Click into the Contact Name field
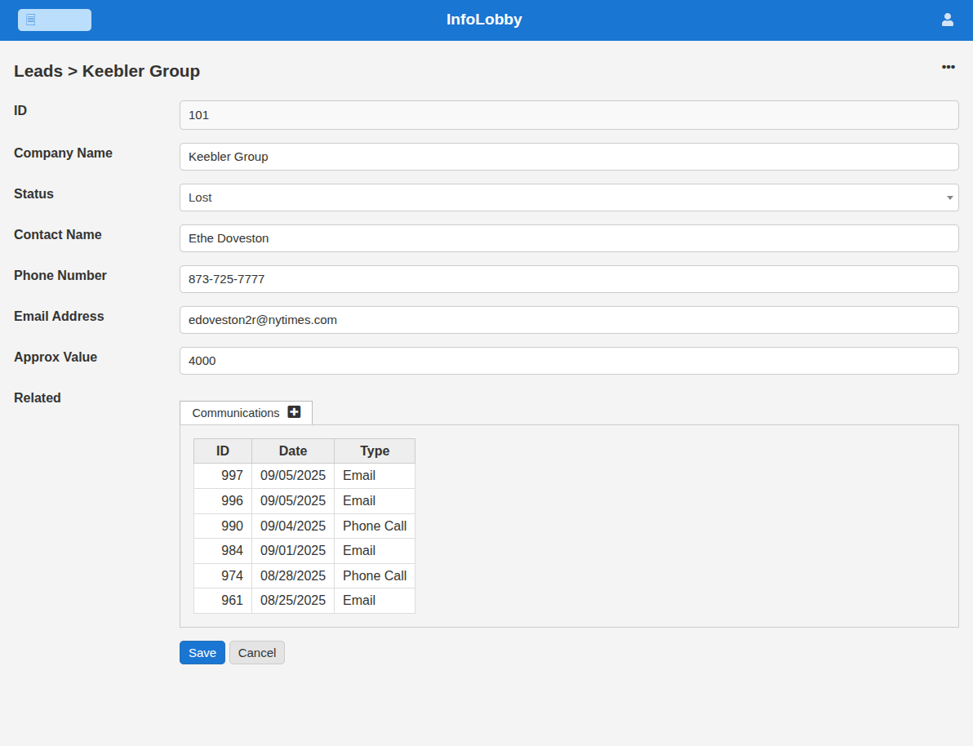 (x=568, y=238)
